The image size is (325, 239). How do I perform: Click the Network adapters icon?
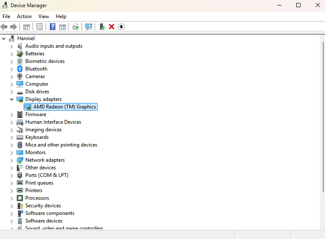[x=20, y=160]
